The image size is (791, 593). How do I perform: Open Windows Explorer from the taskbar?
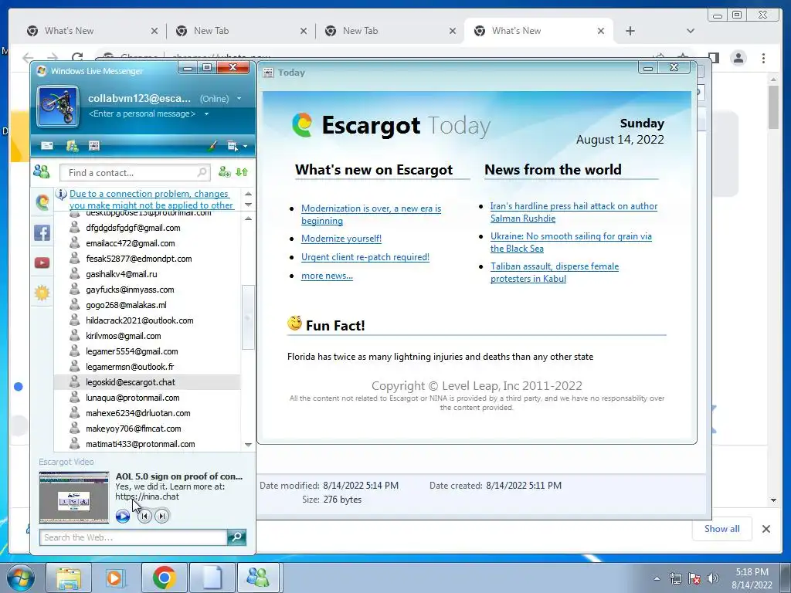point(68,578)
